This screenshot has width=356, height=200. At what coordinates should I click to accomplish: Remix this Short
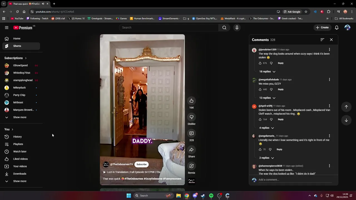(x=191, y=166)
